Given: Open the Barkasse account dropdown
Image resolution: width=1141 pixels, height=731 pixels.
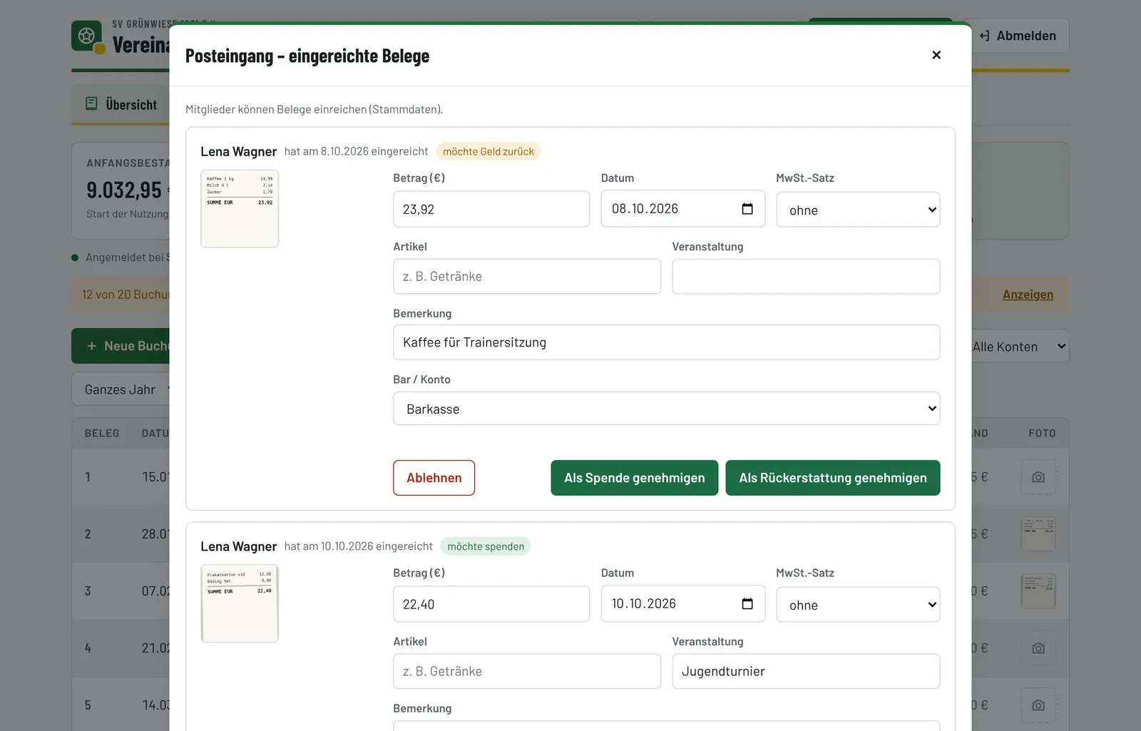Looking at the screenshot, I should point(667,409).
